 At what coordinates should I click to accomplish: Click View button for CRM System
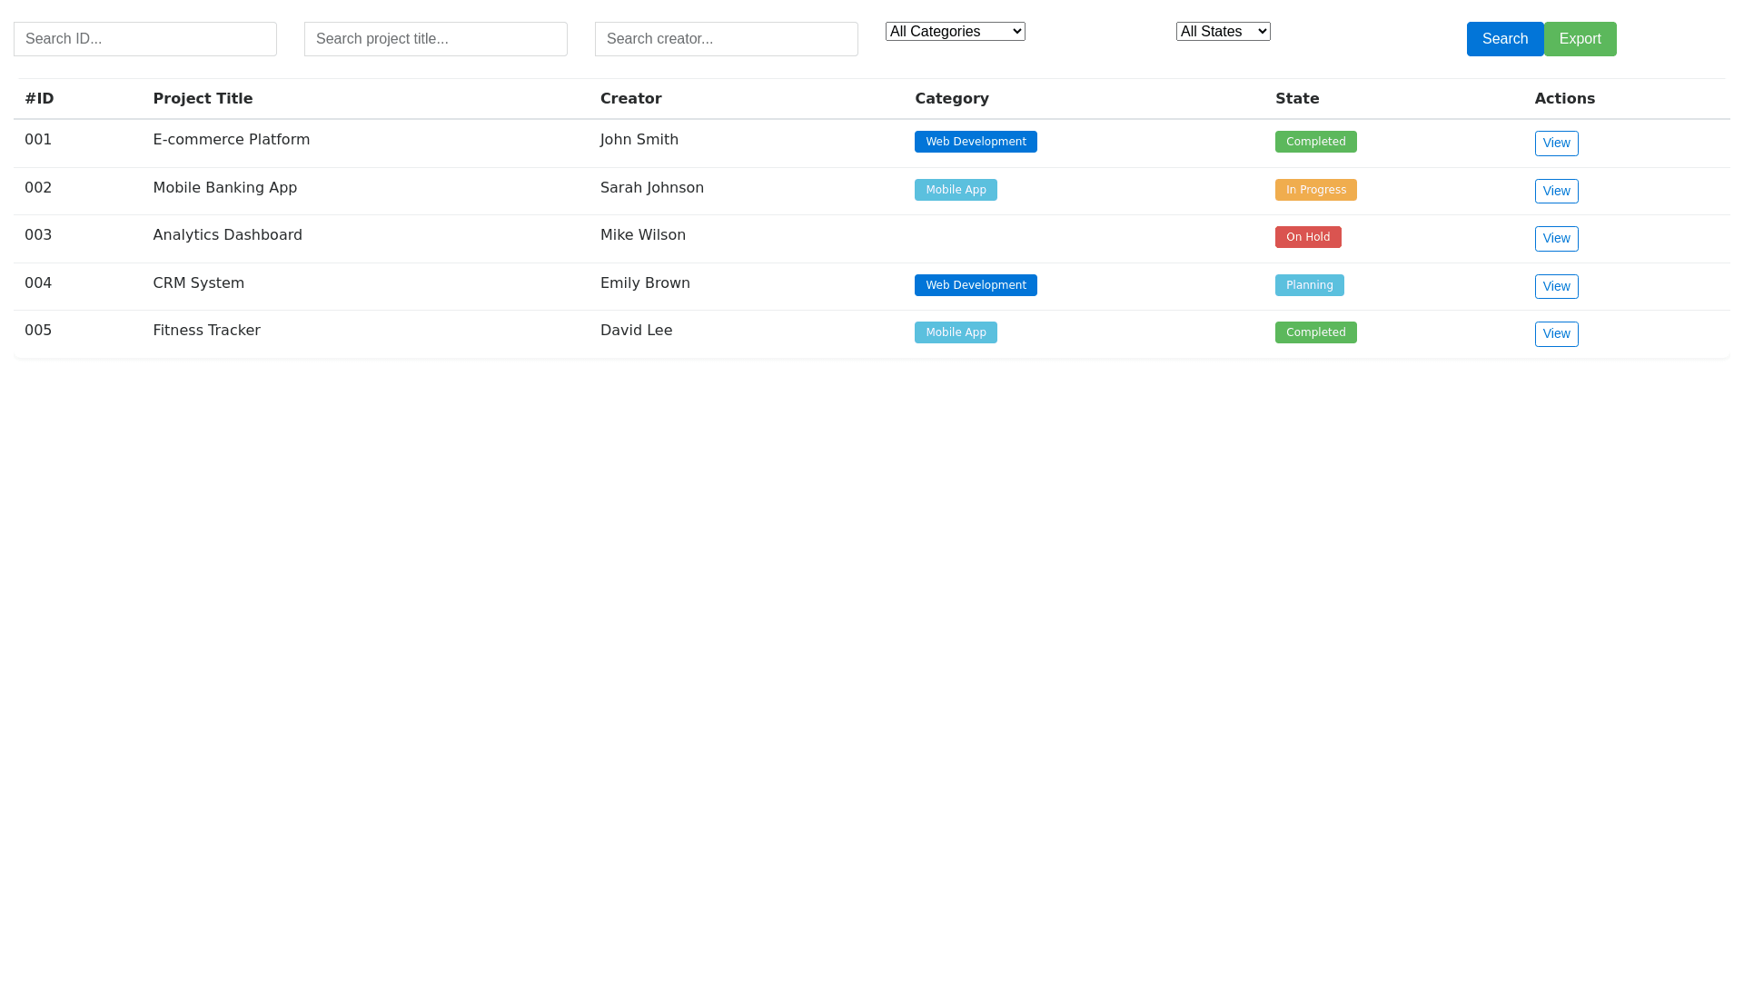(x=1556, y=287)
